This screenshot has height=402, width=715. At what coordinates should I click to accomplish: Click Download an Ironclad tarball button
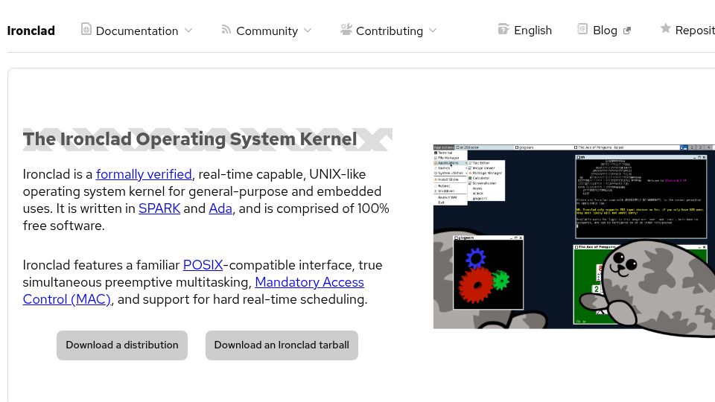(x=282, y=345)
